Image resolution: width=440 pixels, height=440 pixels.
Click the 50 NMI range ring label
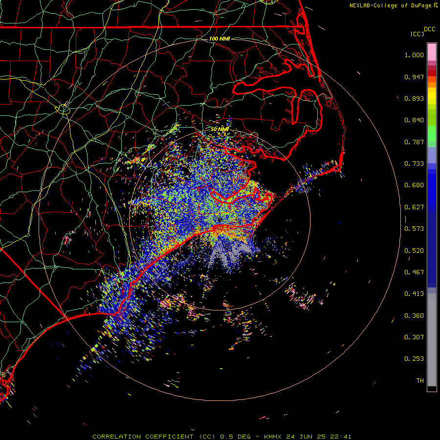click(x=220, y=129)
